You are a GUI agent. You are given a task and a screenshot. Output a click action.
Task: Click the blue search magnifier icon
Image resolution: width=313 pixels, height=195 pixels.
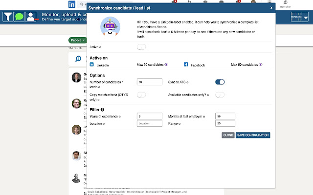[78, 59]
